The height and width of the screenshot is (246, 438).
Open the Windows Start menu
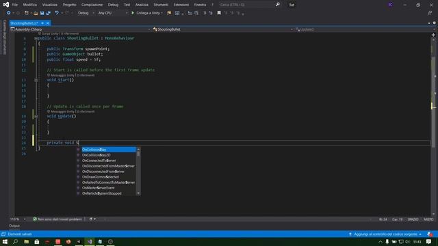[x=5, y=241]
